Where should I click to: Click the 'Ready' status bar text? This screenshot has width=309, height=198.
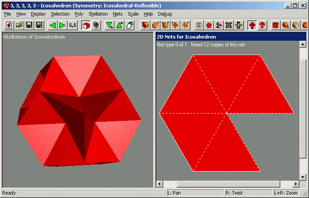coord(9,193)
